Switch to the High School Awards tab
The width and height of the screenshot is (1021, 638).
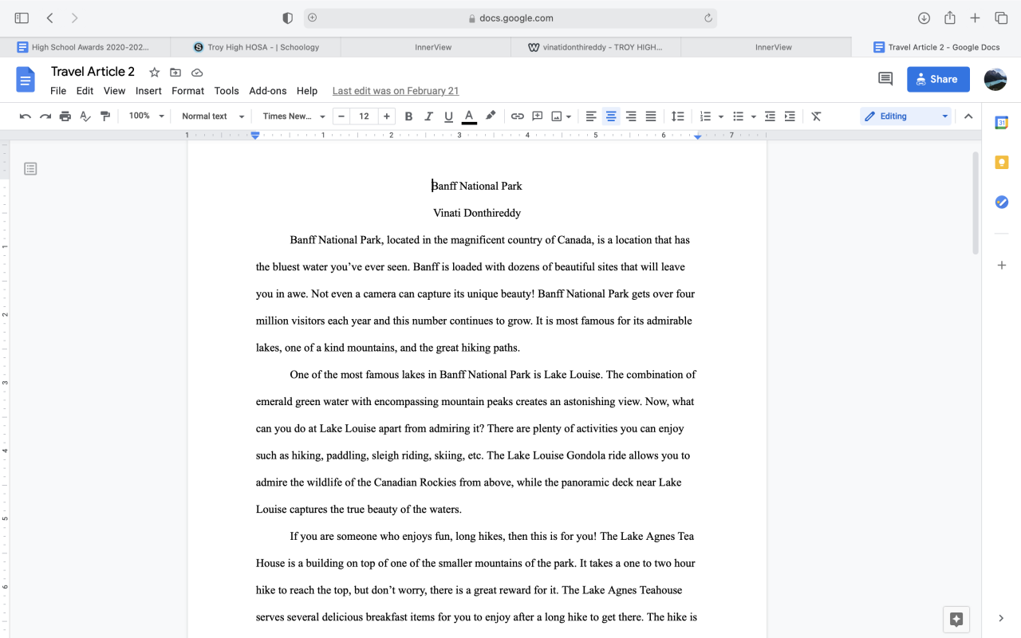pyautogui.click(x=85, y=47)
